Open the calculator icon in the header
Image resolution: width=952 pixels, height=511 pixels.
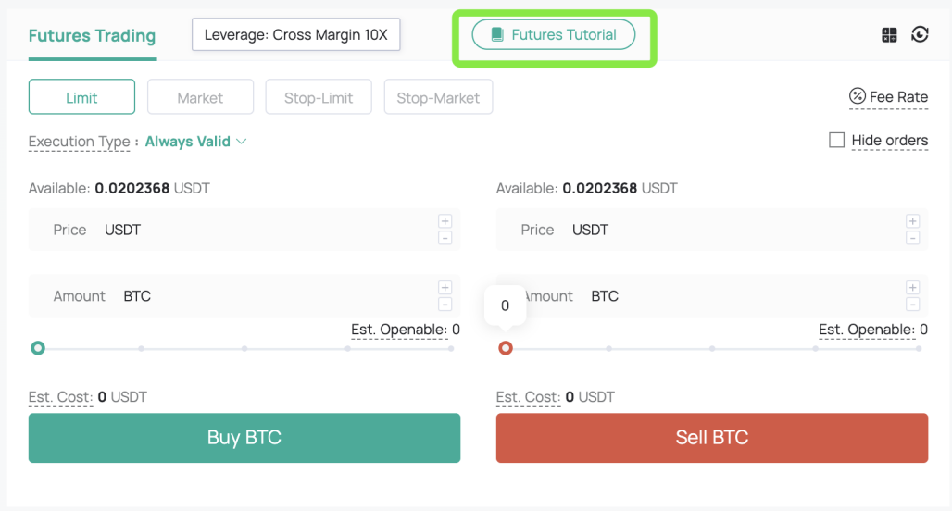[889, 35]
